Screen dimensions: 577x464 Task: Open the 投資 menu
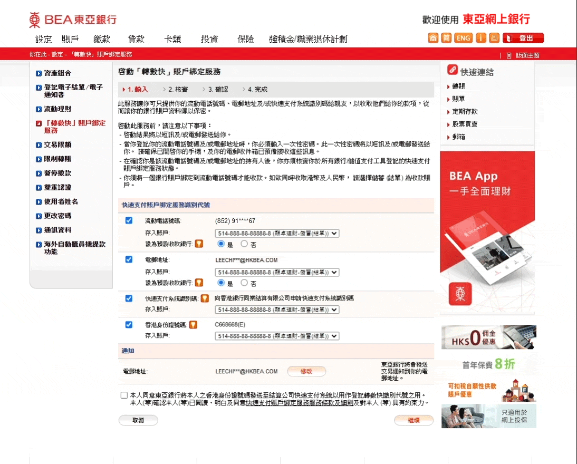coord(209,40)
